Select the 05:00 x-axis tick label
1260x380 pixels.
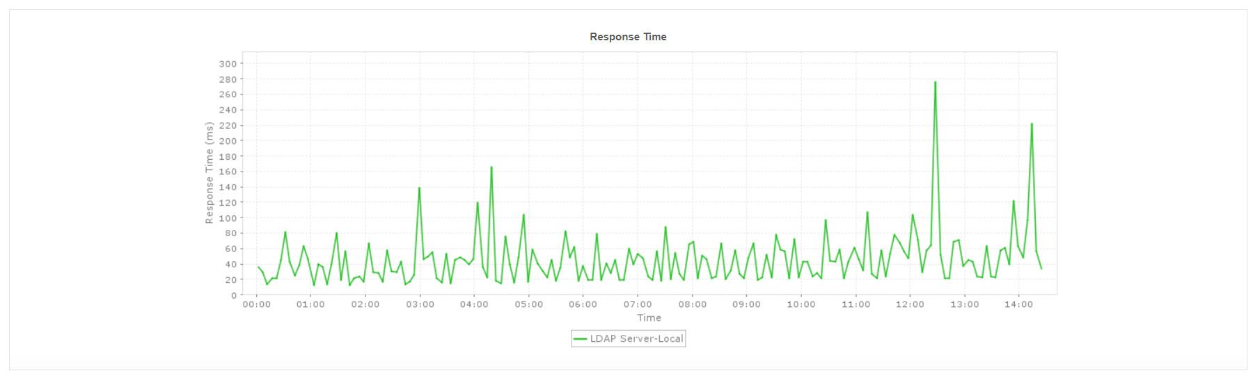tap(528, 304)
